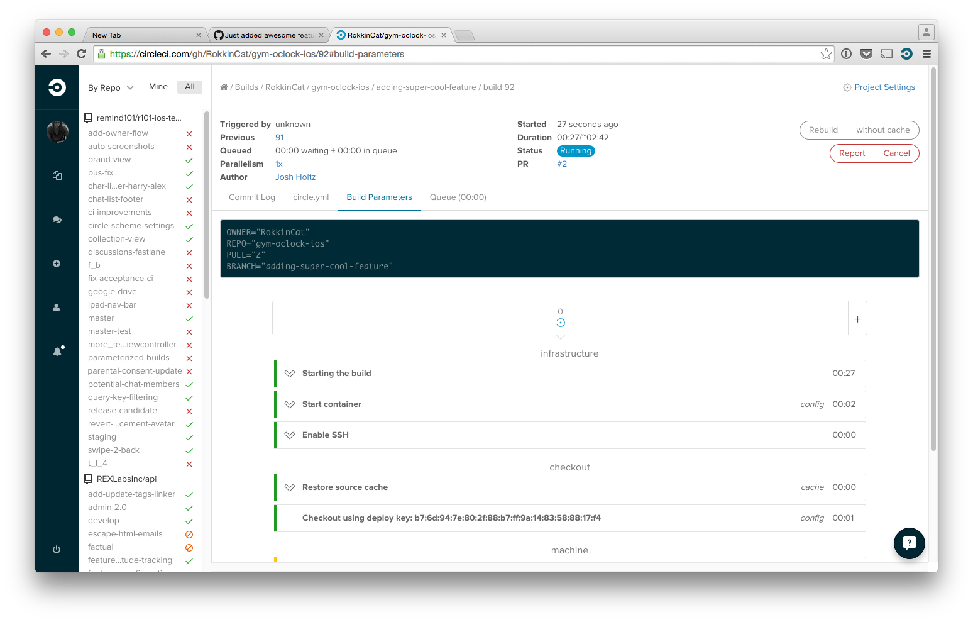Image resolution: width=973 pixels, height=622 pixels.
Task: Select the add-owner-flow branch
Action: click(x=118, y=133)
